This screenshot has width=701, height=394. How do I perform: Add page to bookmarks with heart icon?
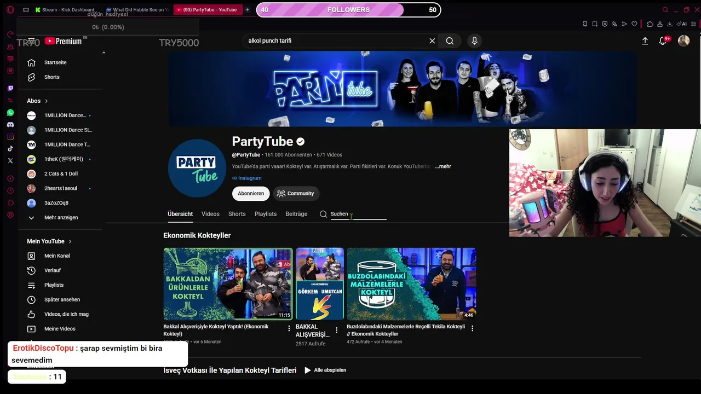(634, 24)
